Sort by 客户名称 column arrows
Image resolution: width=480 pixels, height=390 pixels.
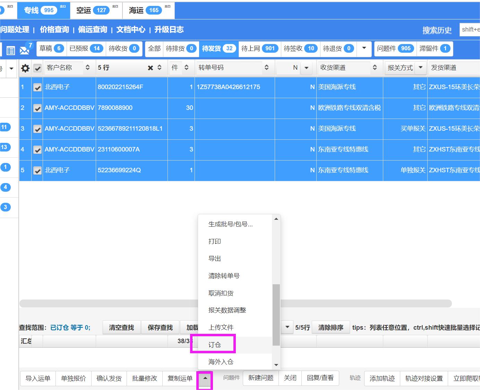(88, 68)
